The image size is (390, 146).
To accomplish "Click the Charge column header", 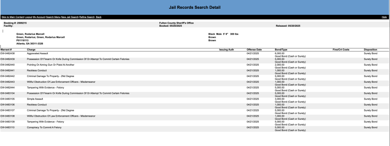I will coord(31,50).
